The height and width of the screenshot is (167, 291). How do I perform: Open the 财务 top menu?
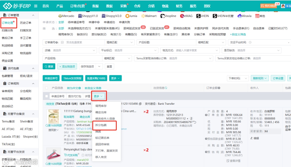tap(179, 6)
